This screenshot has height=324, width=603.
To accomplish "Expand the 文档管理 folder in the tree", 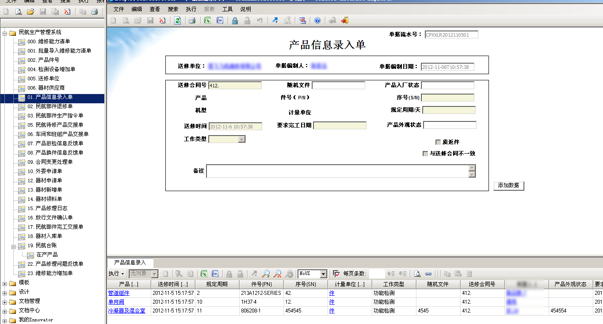I will pyautogui.click(x=5, y=301).
